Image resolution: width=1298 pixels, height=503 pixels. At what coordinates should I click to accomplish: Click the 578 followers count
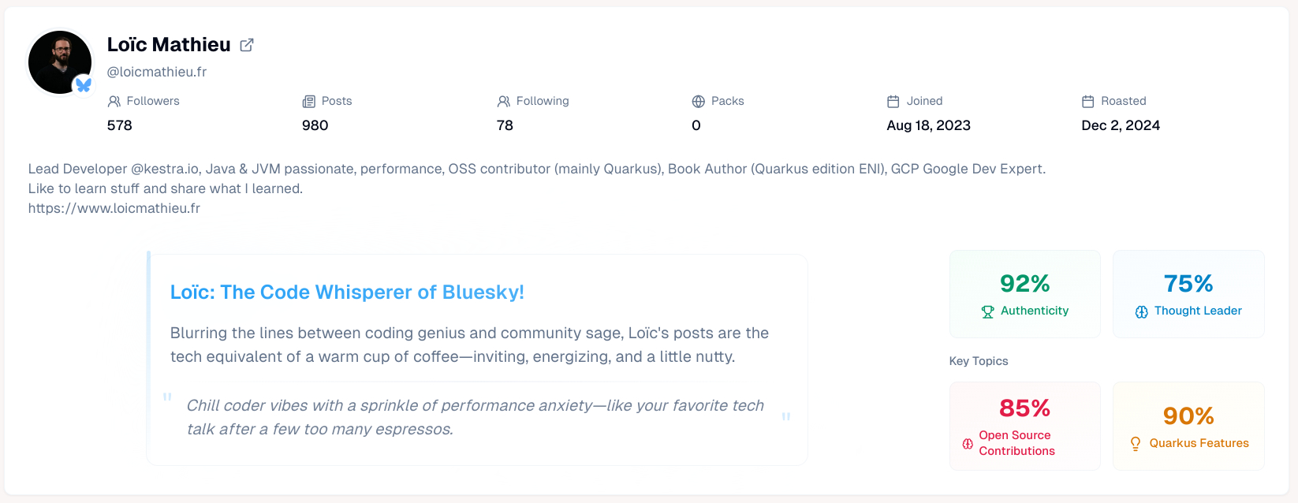tap(120, 125)
